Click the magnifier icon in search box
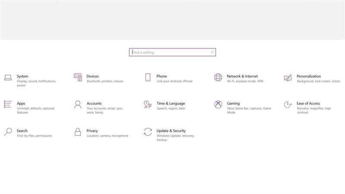345x194 pixels. click(212, 52)
